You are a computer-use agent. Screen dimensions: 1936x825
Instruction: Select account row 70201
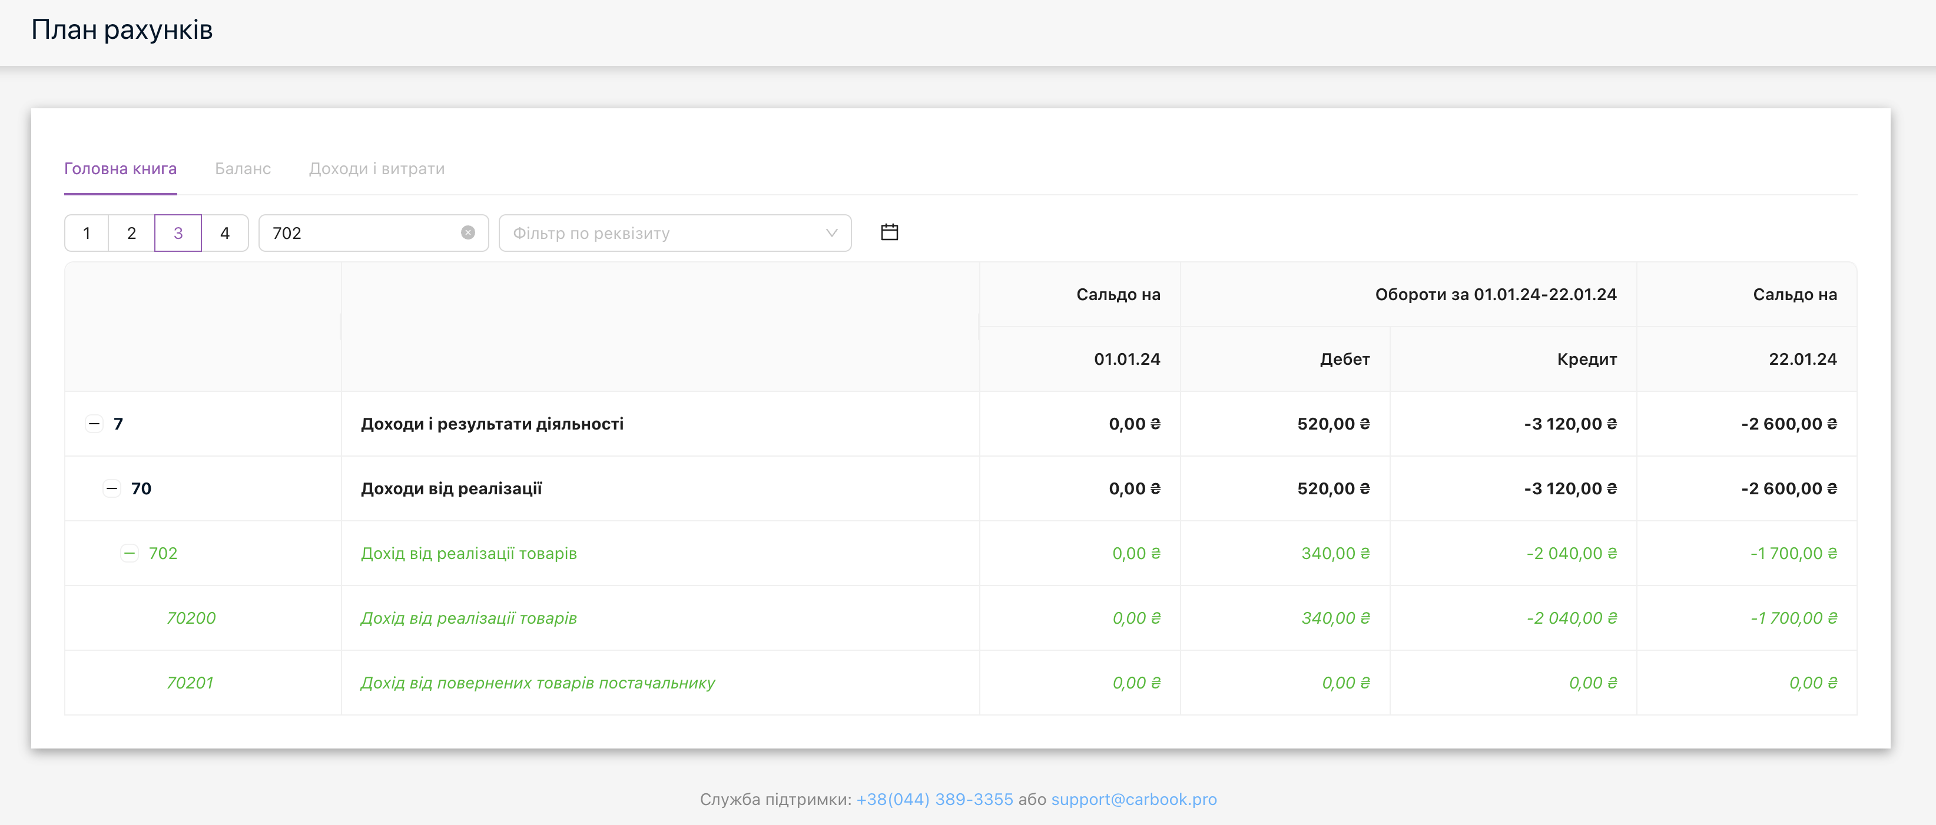[x=190, y=683]
